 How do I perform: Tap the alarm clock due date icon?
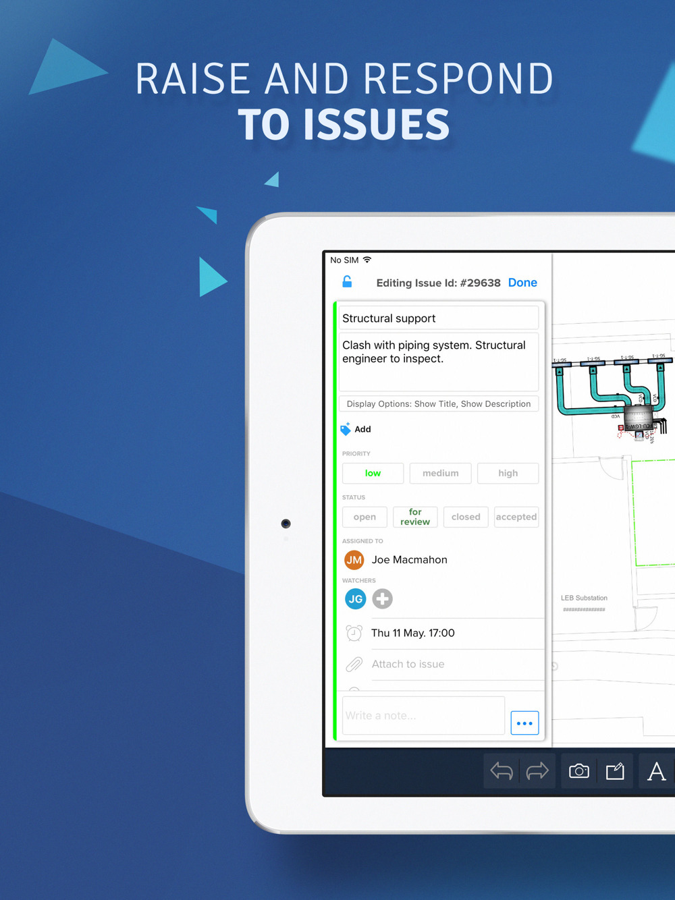354,633
